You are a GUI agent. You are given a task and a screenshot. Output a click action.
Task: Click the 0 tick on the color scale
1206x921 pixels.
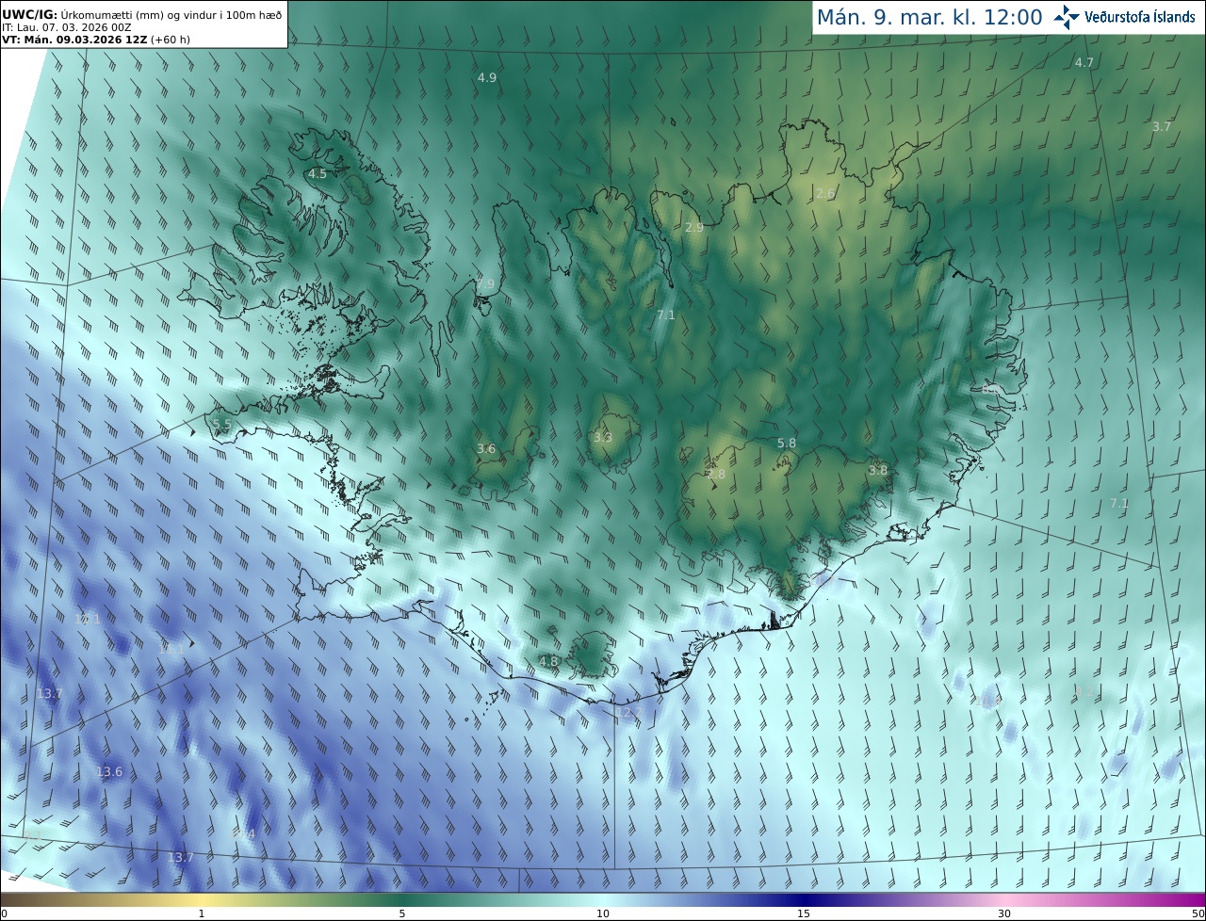[x=4, y=913]
